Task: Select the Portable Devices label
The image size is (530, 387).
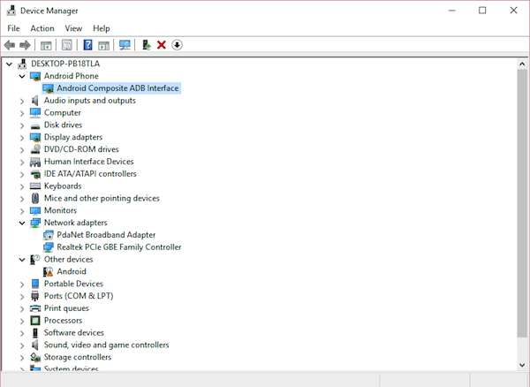Action: [73, 284]
